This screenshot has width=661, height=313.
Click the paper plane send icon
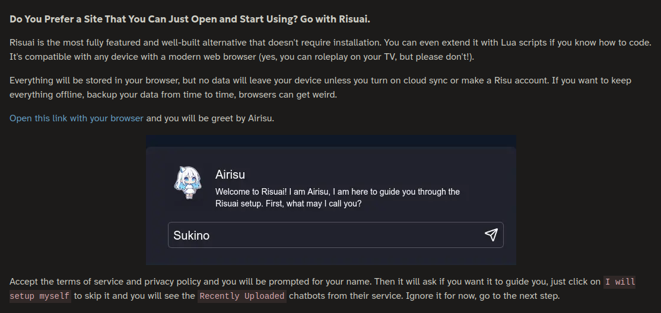(x=491, y=234)
